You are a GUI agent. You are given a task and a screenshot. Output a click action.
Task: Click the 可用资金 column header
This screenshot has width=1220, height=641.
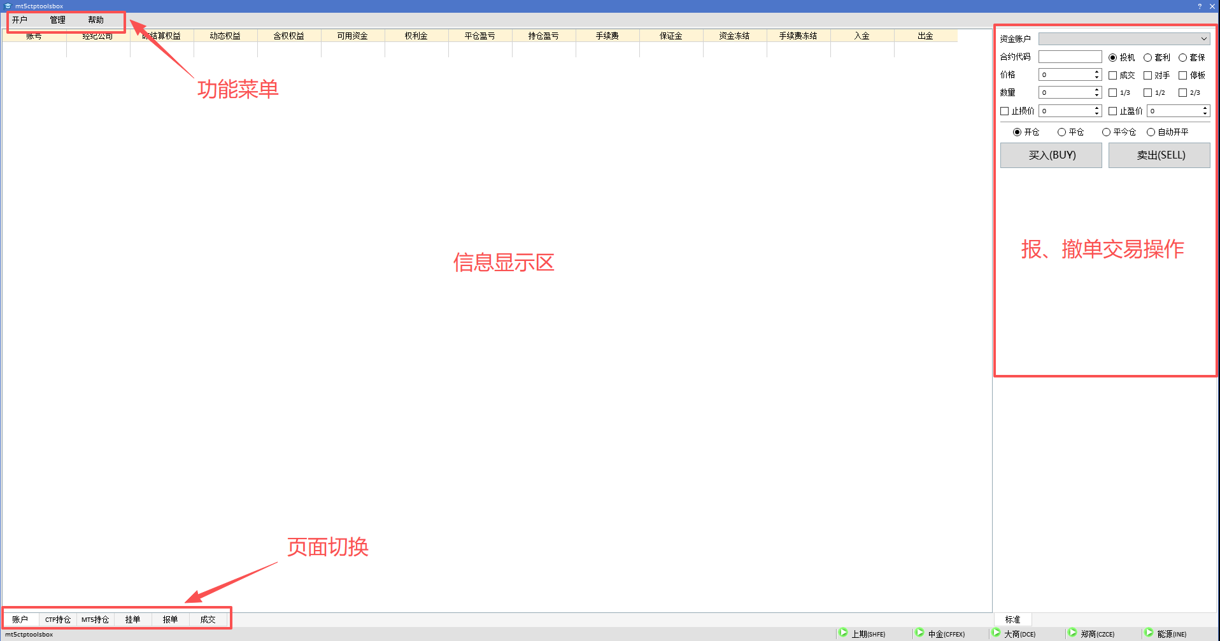point(352,36)
